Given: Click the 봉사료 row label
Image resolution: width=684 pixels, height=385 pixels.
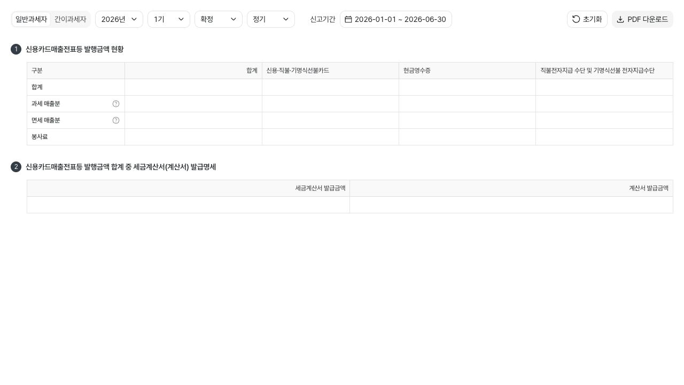Looking at the screenshot, I should (76, 137).
